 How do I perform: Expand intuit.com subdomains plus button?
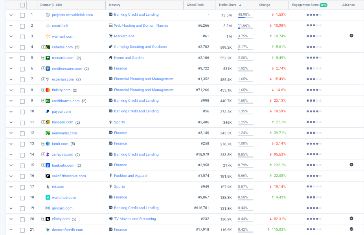43,143
